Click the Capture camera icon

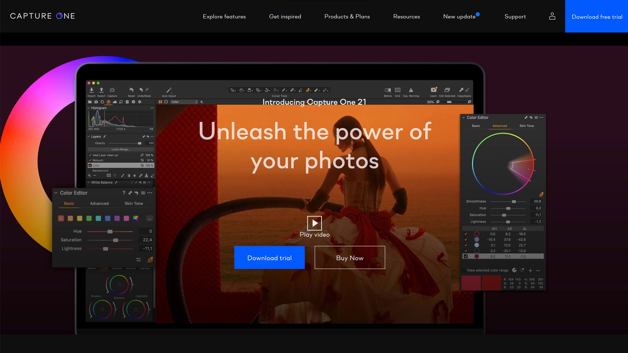(x=112, y=90)
